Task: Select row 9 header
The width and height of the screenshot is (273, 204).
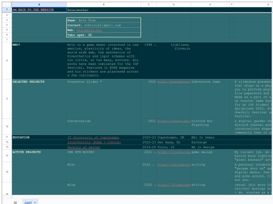Action: point(7,99)
